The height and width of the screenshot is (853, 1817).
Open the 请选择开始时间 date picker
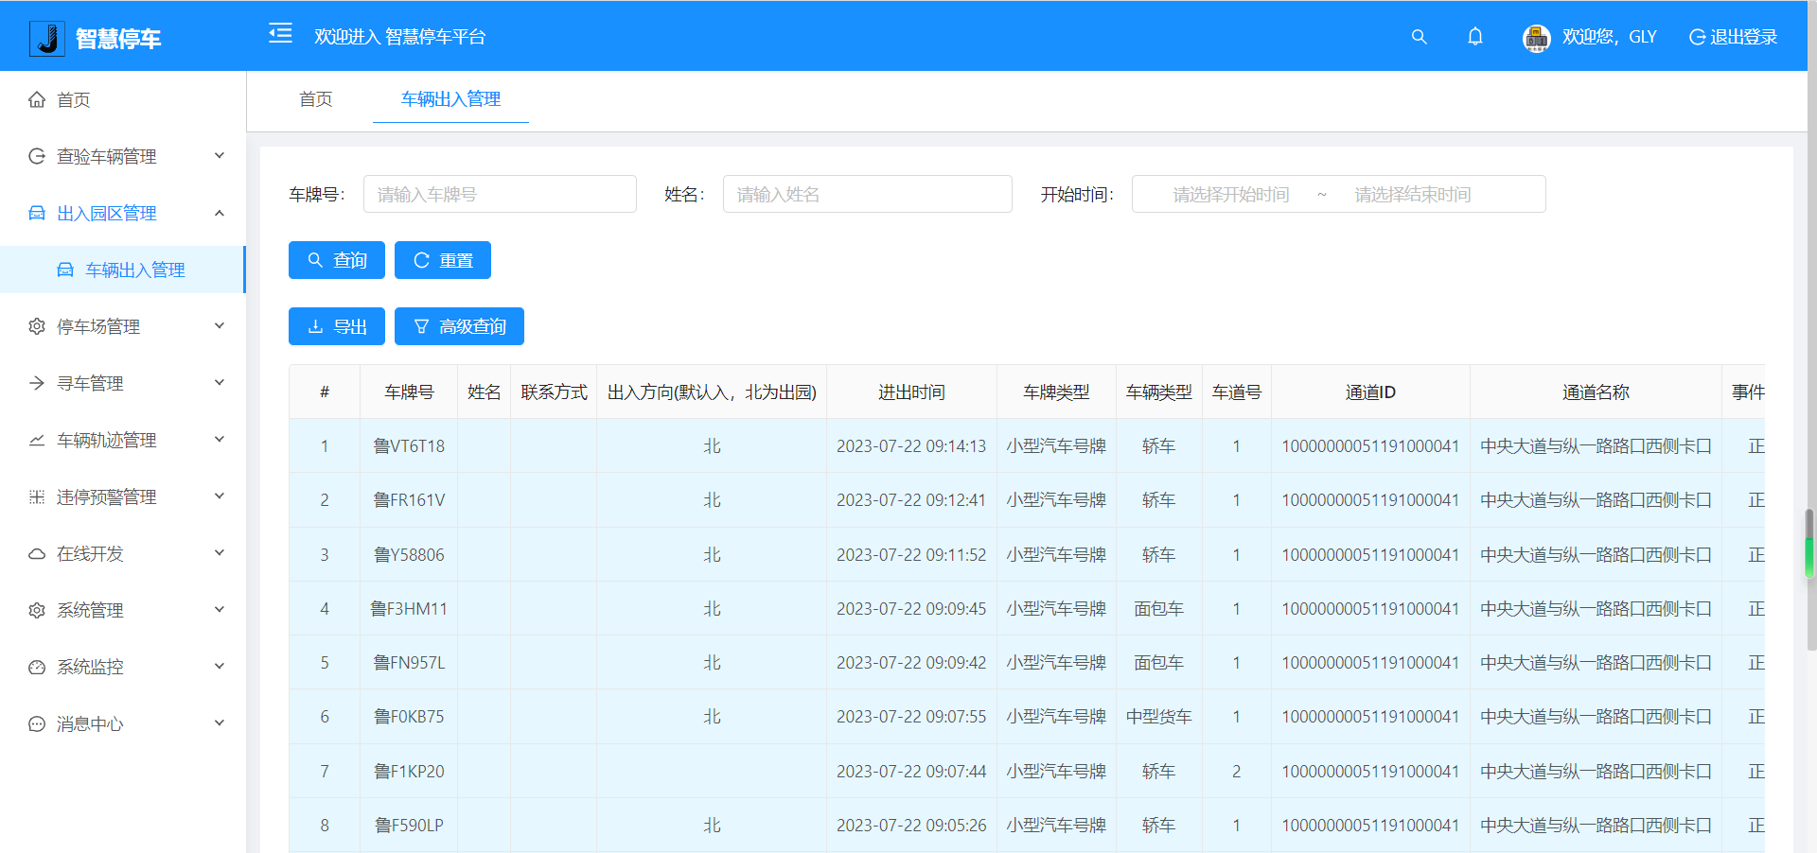click(1231, 194)
